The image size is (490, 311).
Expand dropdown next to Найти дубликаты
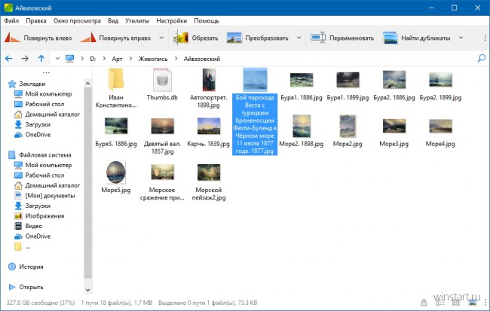click(461, 38)
